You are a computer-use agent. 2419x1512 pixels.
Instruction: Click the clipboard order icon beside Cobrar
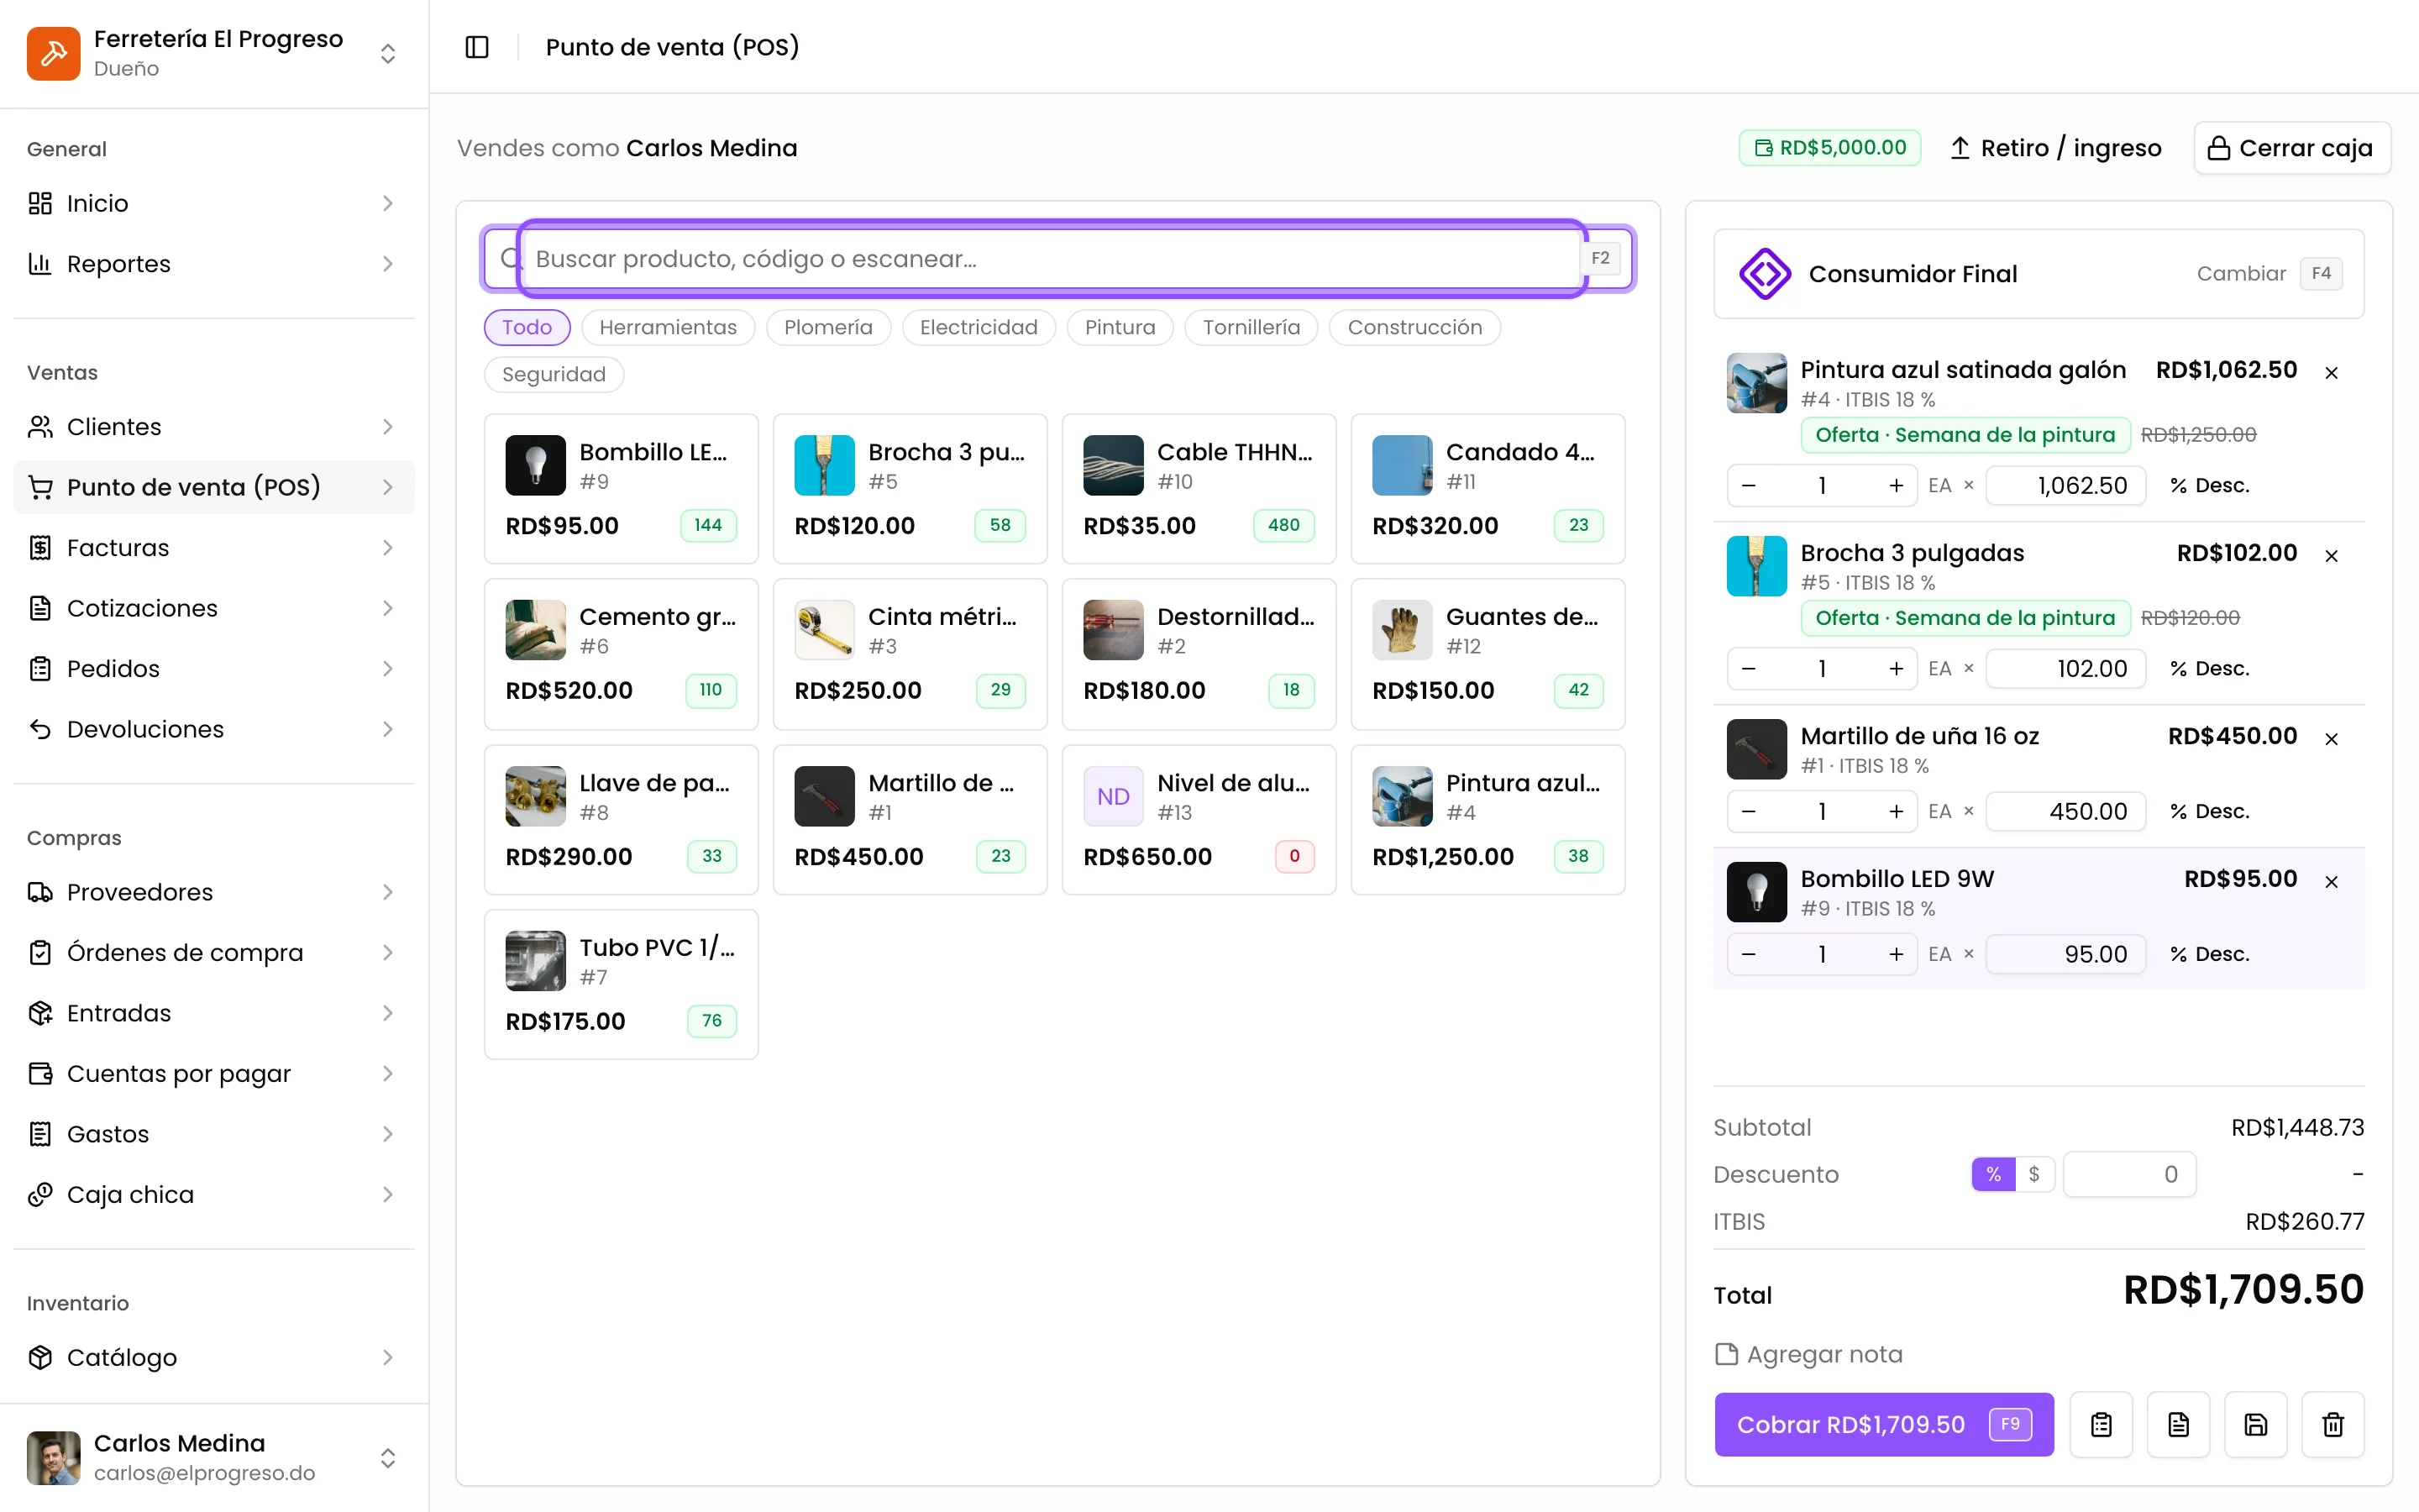(2102, 1424)
